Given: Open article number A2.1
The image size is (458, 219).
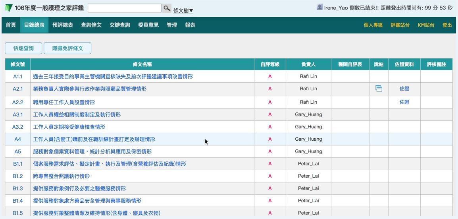Looking at the screenshot, I should click(x=17, y=89).
